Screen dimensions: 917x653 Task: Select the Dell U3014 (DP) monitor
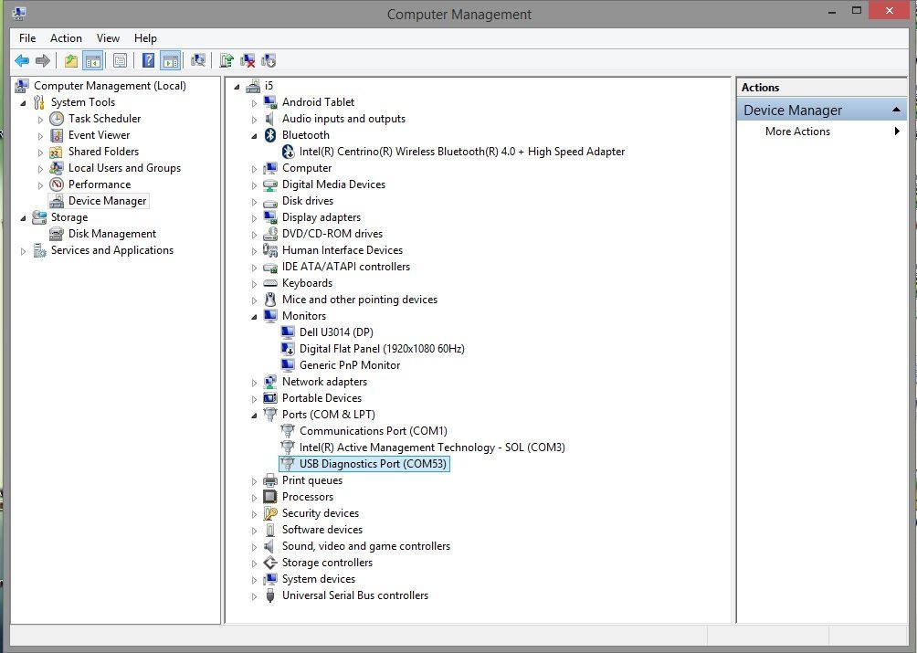pyautogui.click(x=335, y=332)
